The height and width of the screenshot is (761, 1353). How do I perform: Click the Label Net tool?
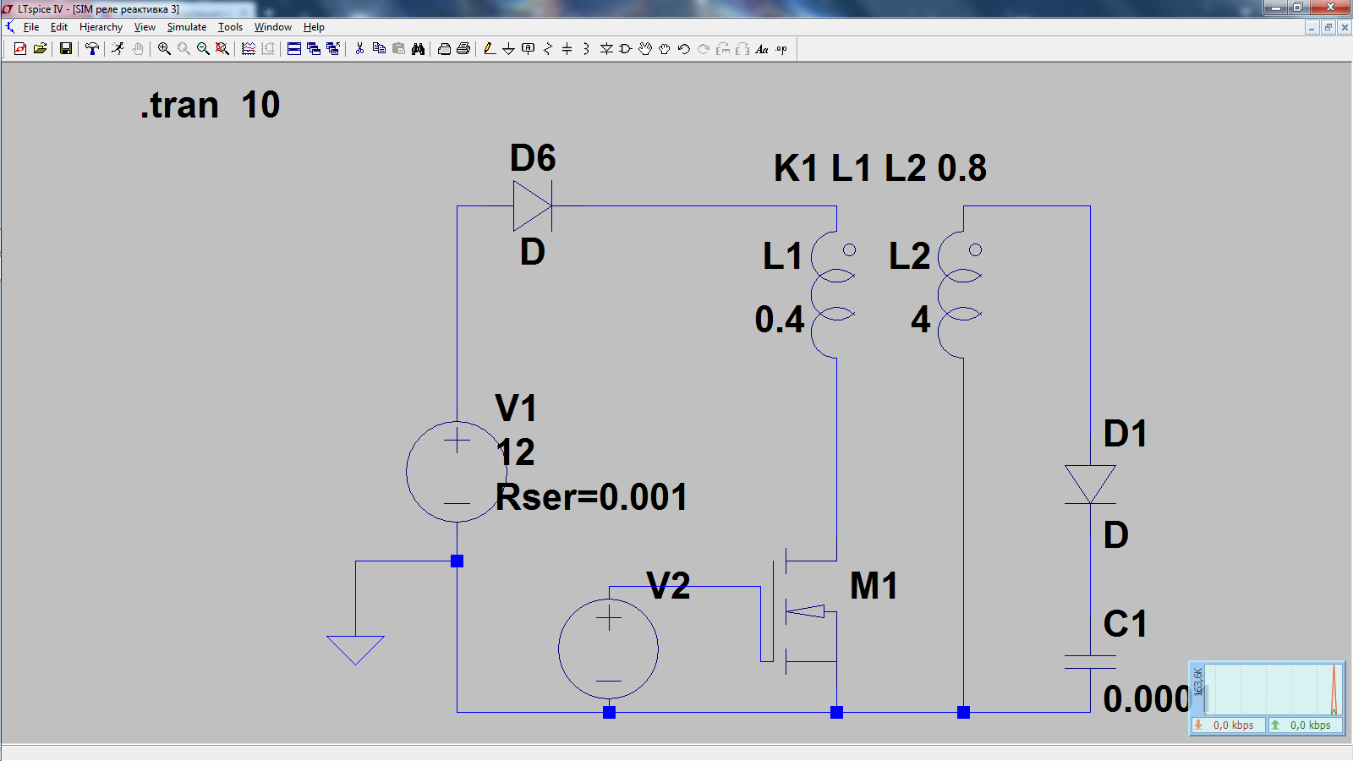(x=528, y=49)
